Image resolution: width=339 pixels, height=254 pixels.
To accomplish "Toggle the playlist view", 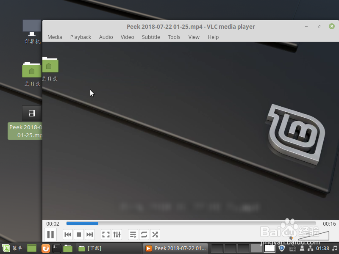I will tap(133, 235).
